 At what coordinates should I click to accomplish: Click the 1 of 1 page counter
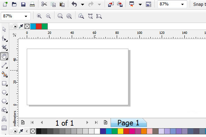65,123
